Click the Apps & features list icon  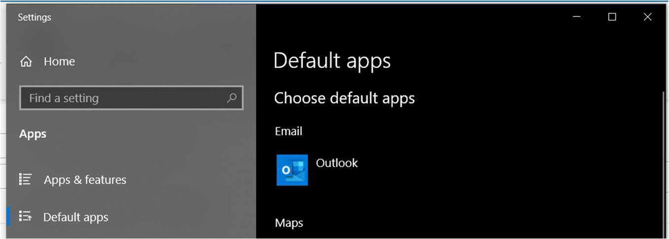[25, 179]
